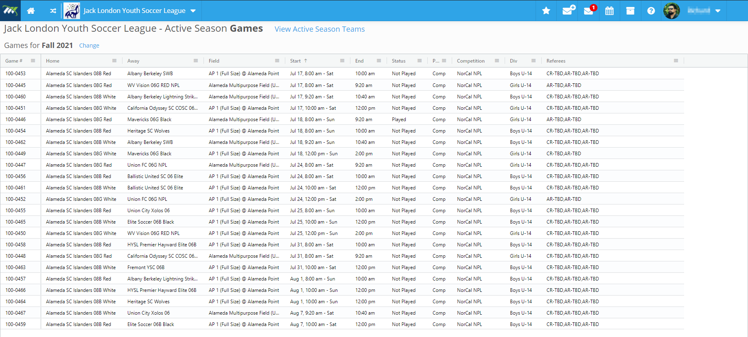Click the user profile avatar
This screenshot has width=748, height=337.
point(671,11)
